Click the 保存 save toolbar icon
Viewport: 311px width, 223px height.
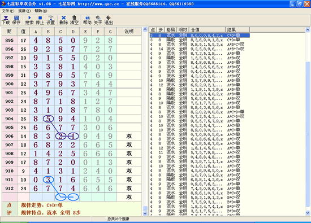point(16,20)
